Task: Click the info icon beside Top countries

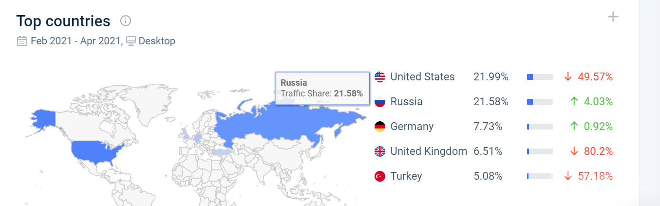Action: [126, 21]
